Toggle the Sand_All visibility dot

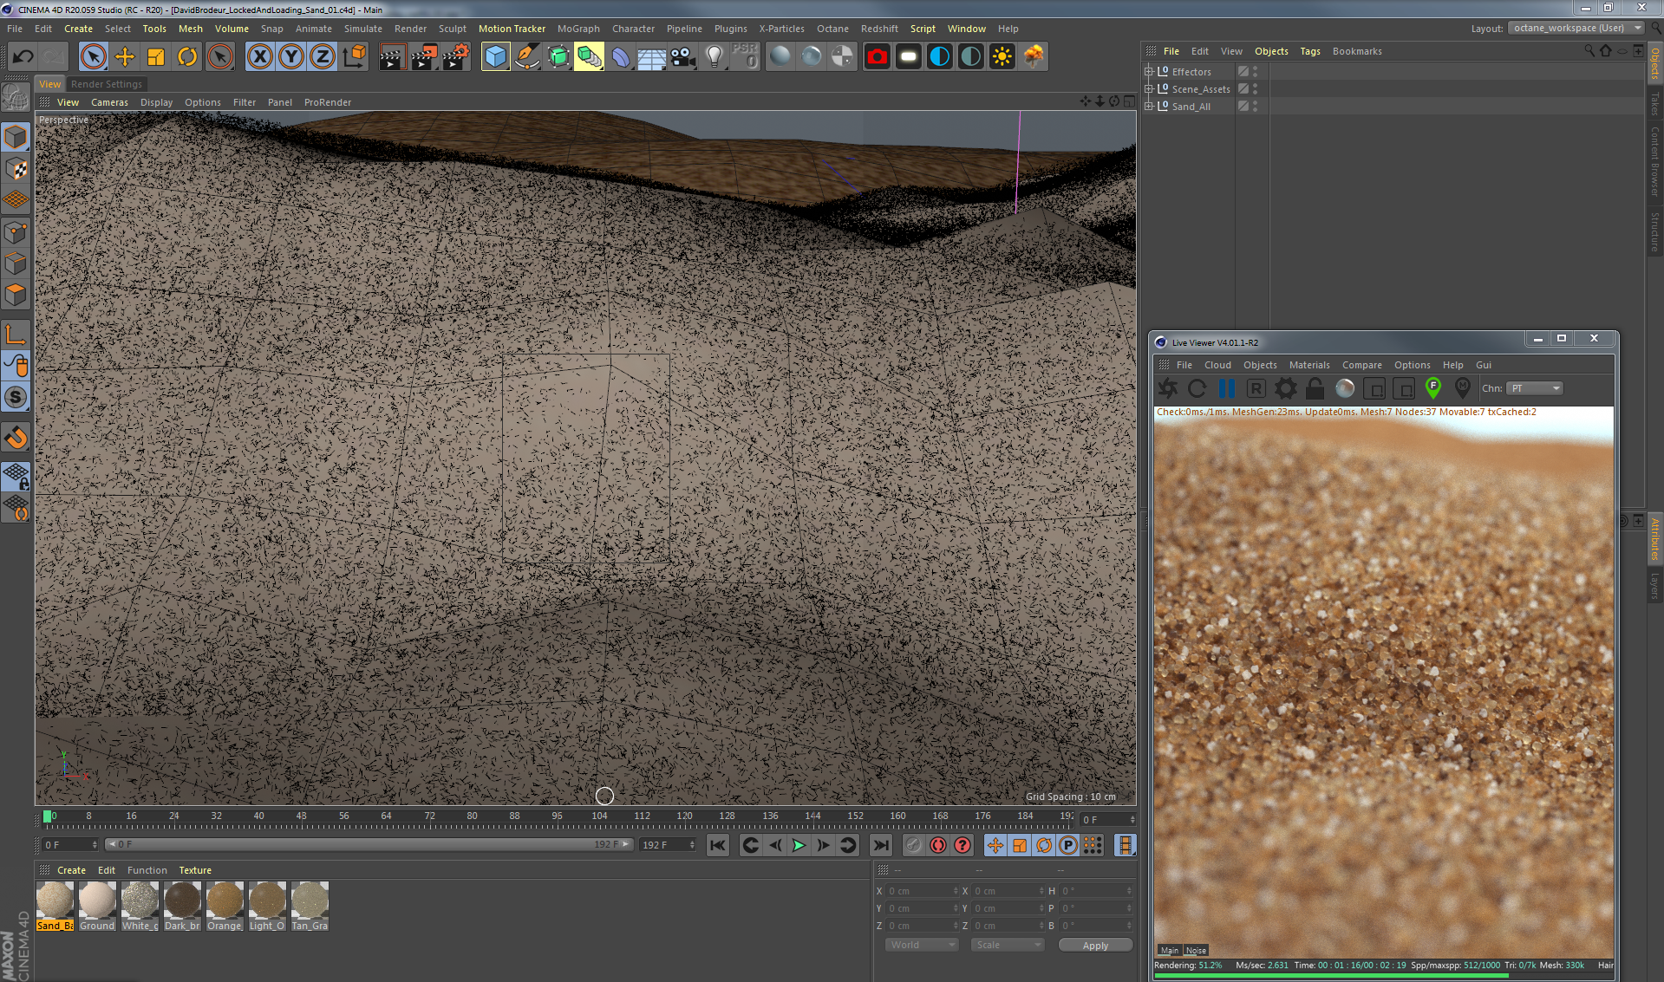(x=1255, y=104)
